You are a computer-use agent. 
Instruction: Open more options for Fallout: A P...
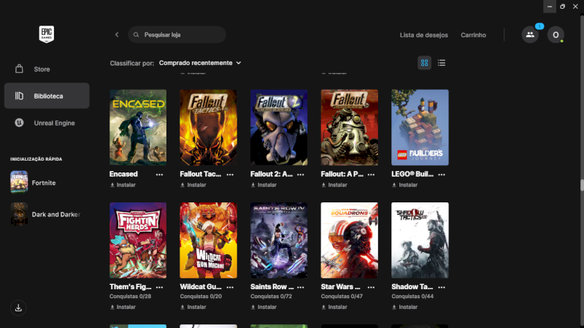pos(371,175)
